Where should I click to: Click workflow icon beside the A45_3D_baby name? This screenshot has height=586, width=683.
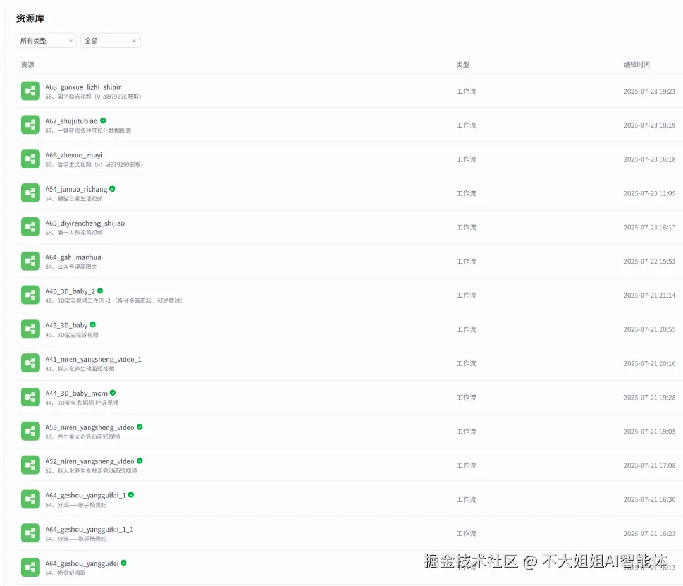tap(30, 329)
